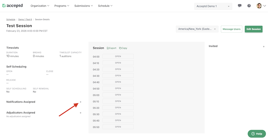Expand the Organization menu

coord(40,6)
